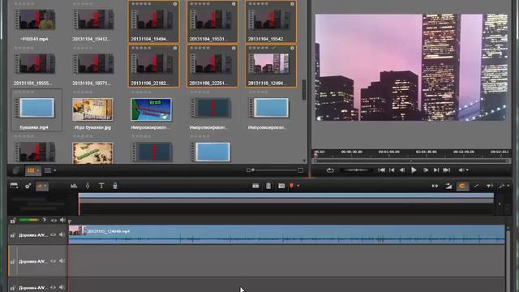
Task: Show info for clip 20131106_22182
Action: pyautogui.click(x=175, y=49)
